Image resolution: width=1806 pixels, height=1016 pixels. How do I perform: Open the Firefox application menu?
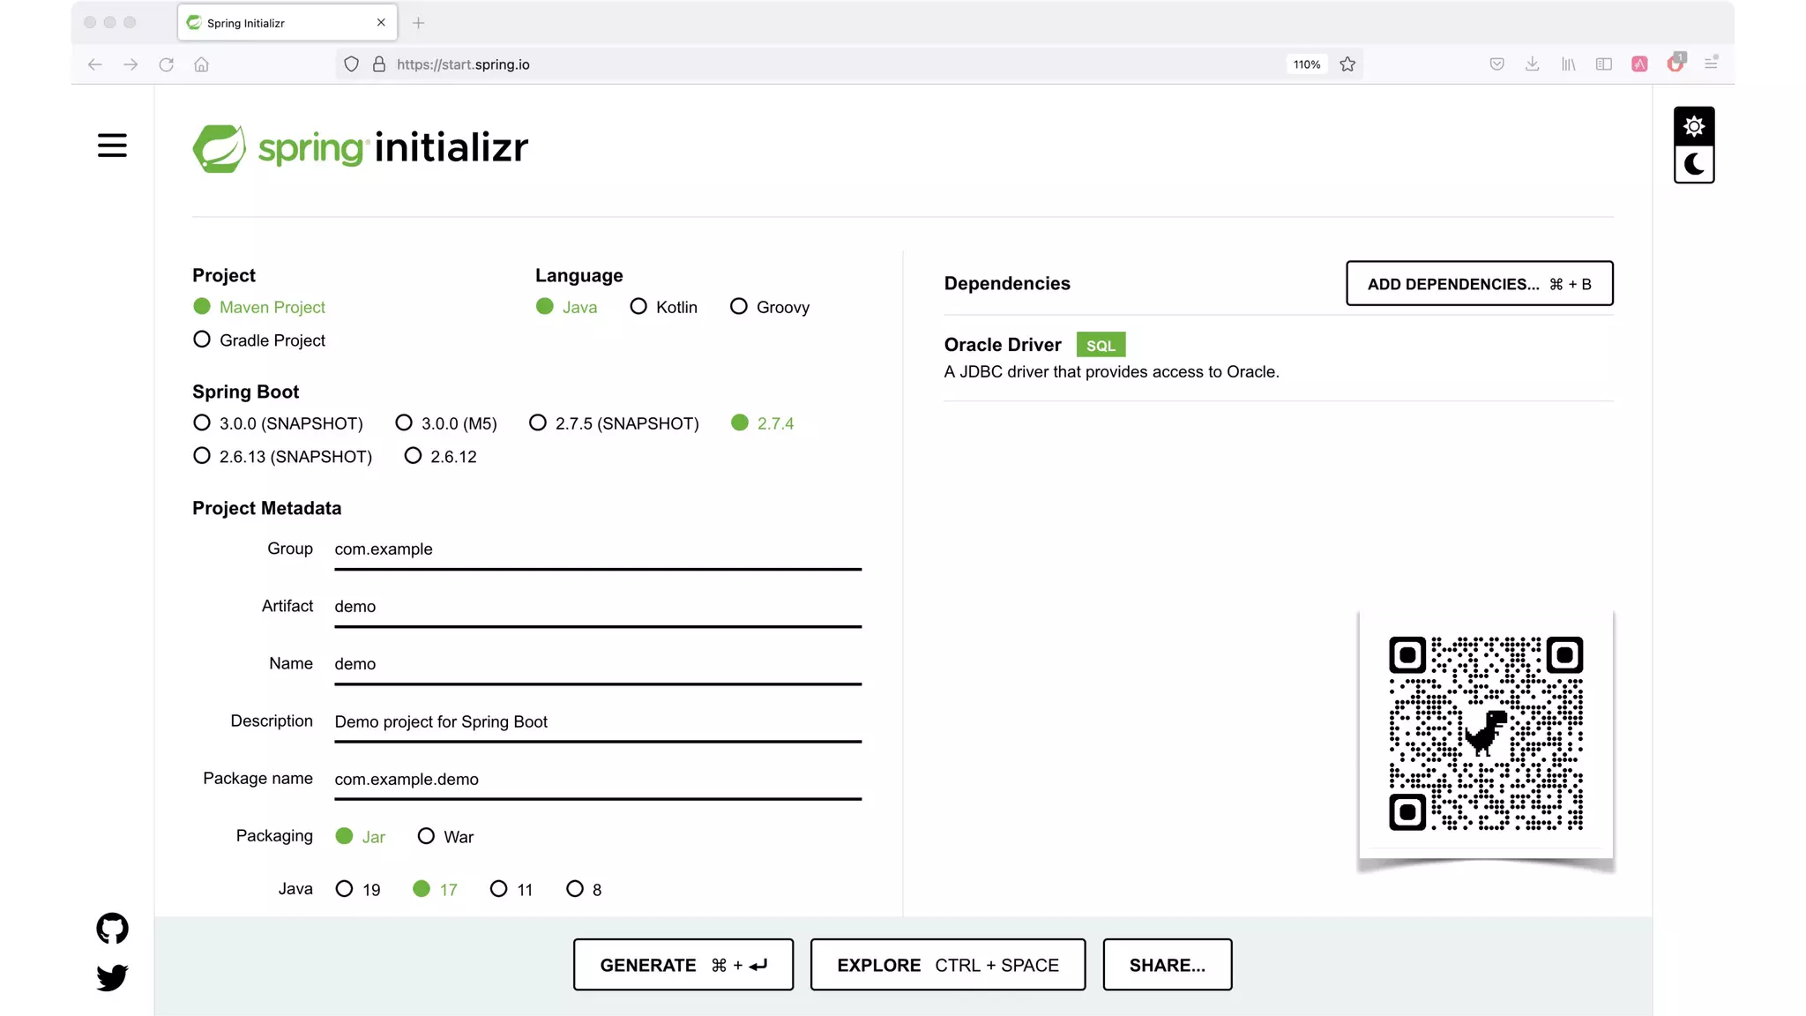(x=1711, y=63)
